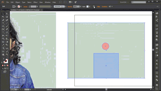The width and height of the screenshot is (161, 91).
Task: Activate the Fill box in toolbox
Action: (x=4, y=59)
